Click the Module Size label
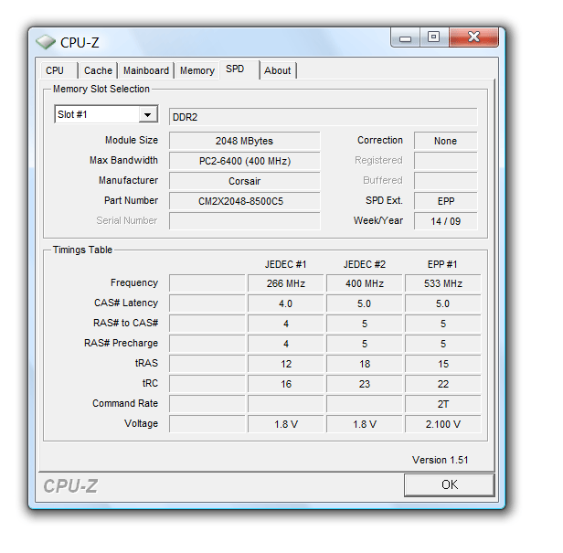 click(x=132, y=140)
